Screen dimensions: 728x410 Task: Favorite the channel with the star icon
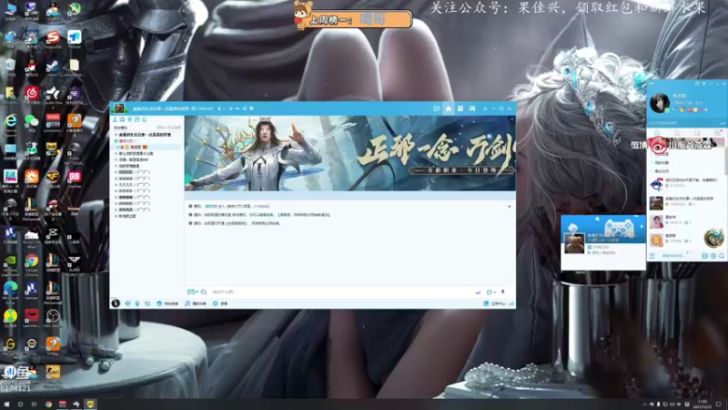[x=231, y=108]
